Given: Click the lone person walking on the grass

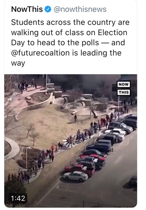Looking at the screenshot, I should click(75, 118).
